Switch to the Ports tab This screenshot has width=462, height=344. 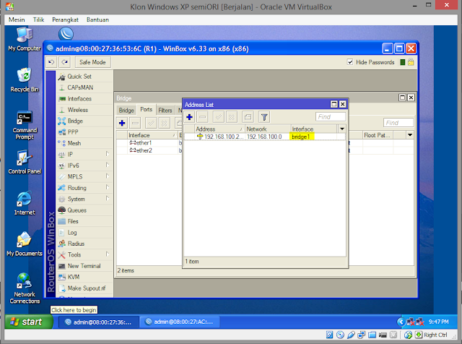146,109
